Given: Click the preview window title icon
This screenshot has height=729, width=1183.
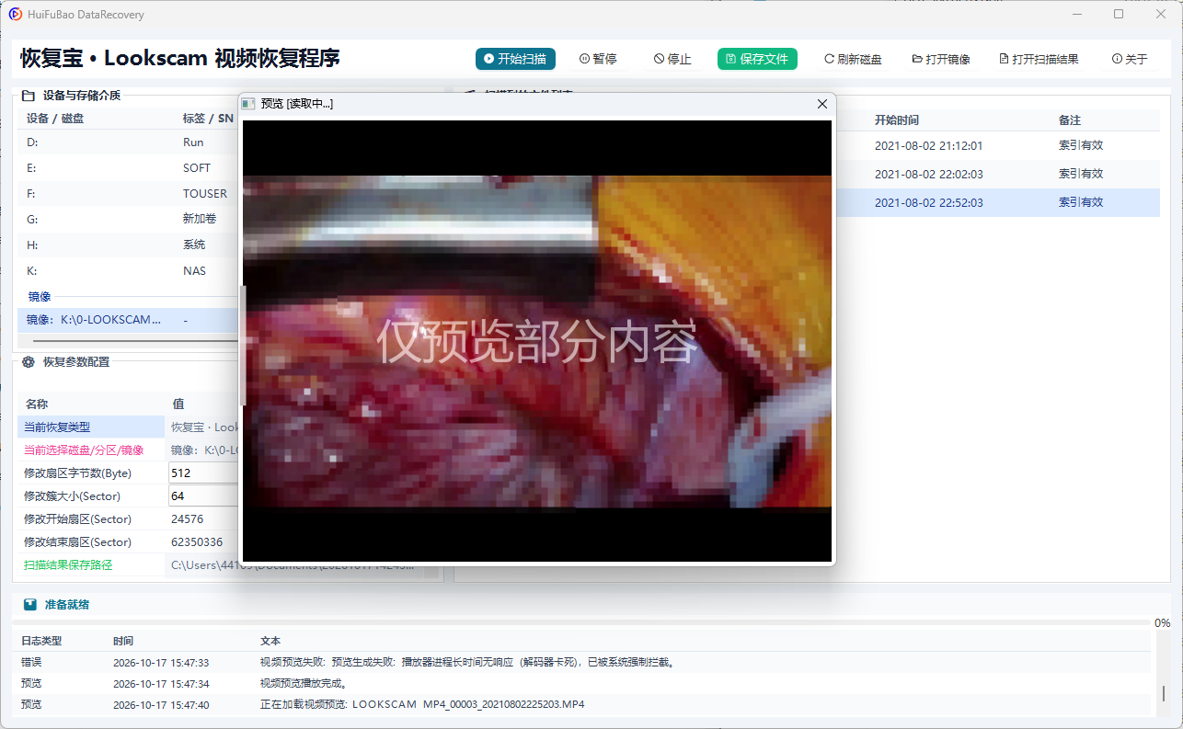Looking at the screenshot, I should click(248, 104).
